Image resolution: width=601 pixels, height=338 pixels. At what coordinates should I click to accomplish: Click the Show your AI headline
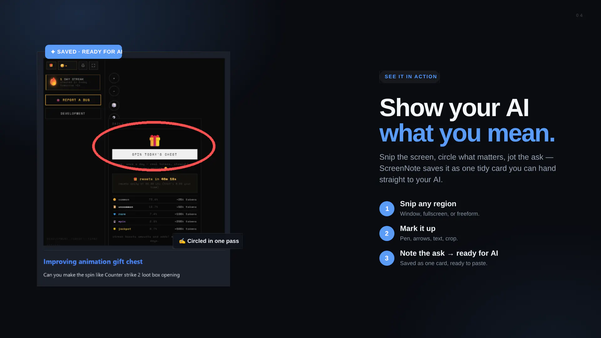click(x=454, y=108)
